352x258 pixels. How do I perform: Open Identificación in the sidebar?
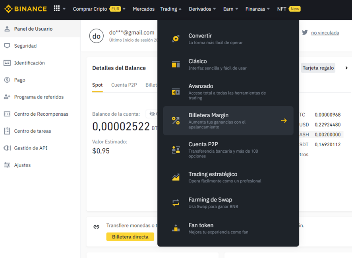(41, 63)
